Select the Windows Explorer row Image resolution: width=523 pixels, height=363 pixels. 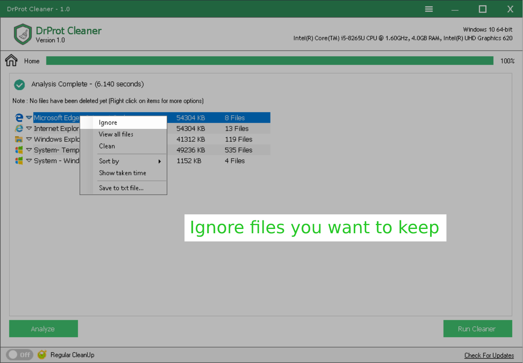[x=152, y=139]
